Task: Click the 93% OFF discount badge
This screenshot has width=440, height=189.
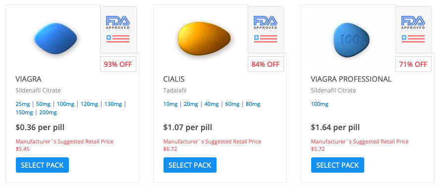Action: [118, 64]
